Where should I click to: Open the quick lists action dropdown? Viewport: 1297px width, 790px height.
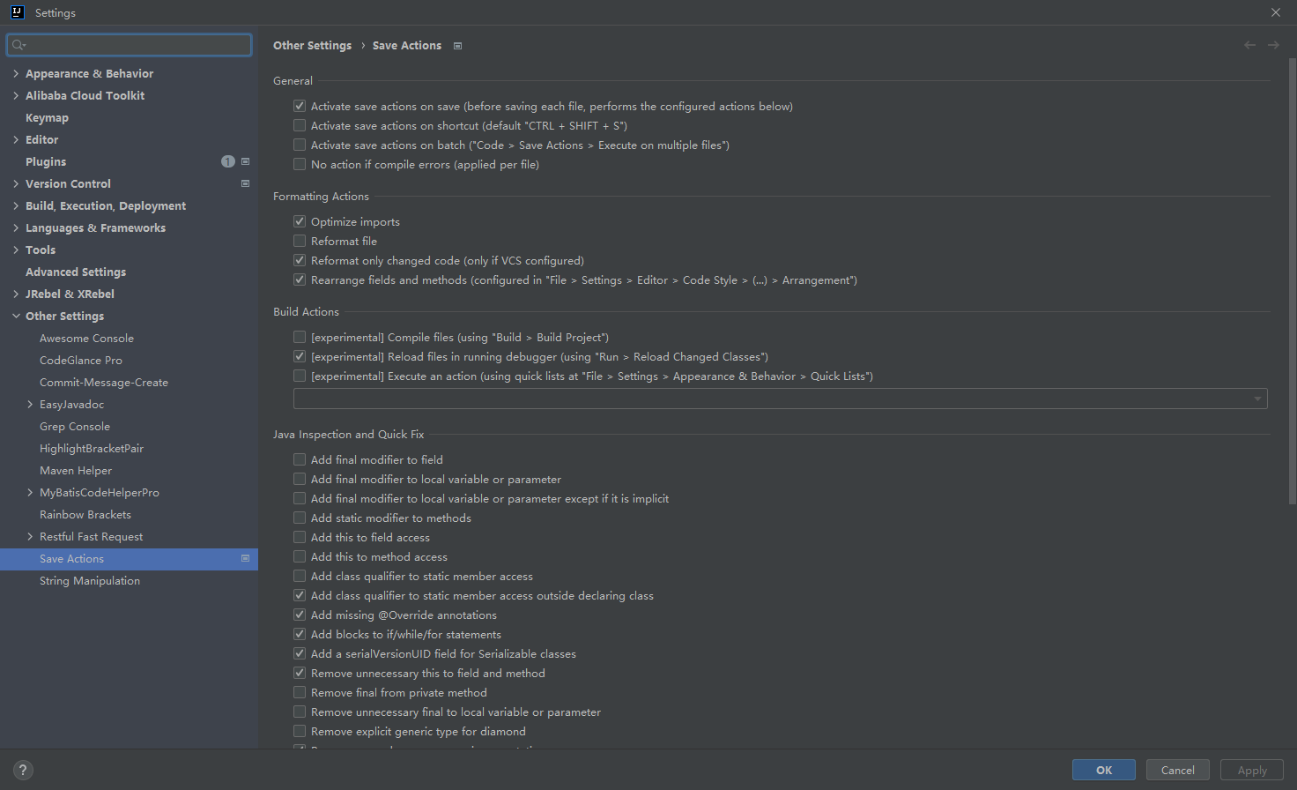coord(780,399)
